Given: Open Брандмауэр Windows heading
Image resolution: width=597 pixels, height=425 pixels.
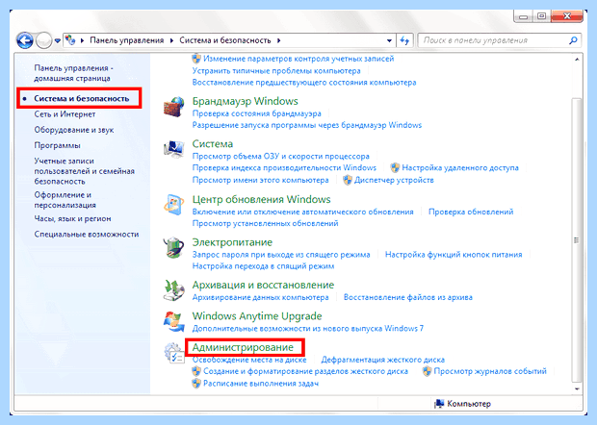Looking at the screenshot, I should click(x=245, y=101).
